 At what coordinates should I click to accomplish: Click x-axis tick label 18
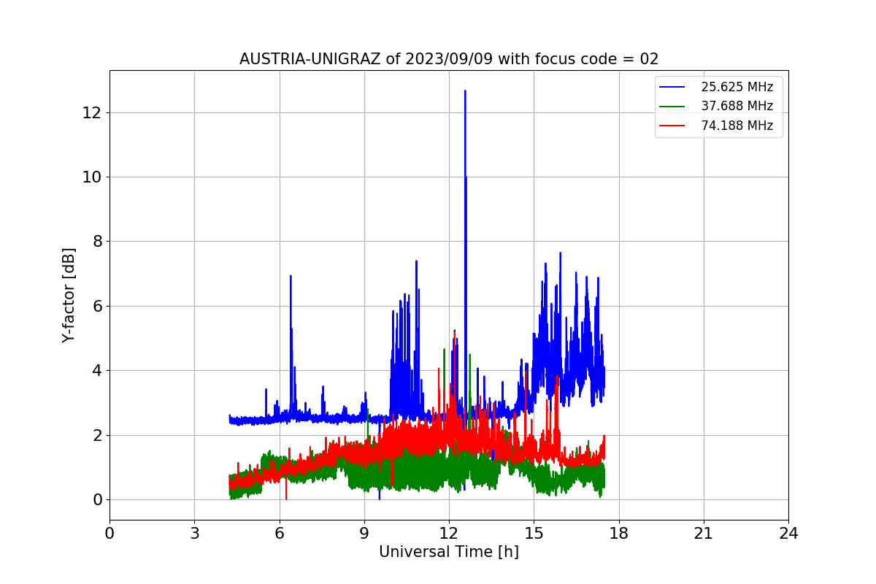tap(618, 534)
